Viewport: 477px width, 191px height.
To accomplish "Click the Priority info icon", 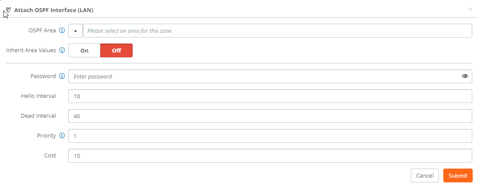I will pyautogui.click(x=62, y=136).
